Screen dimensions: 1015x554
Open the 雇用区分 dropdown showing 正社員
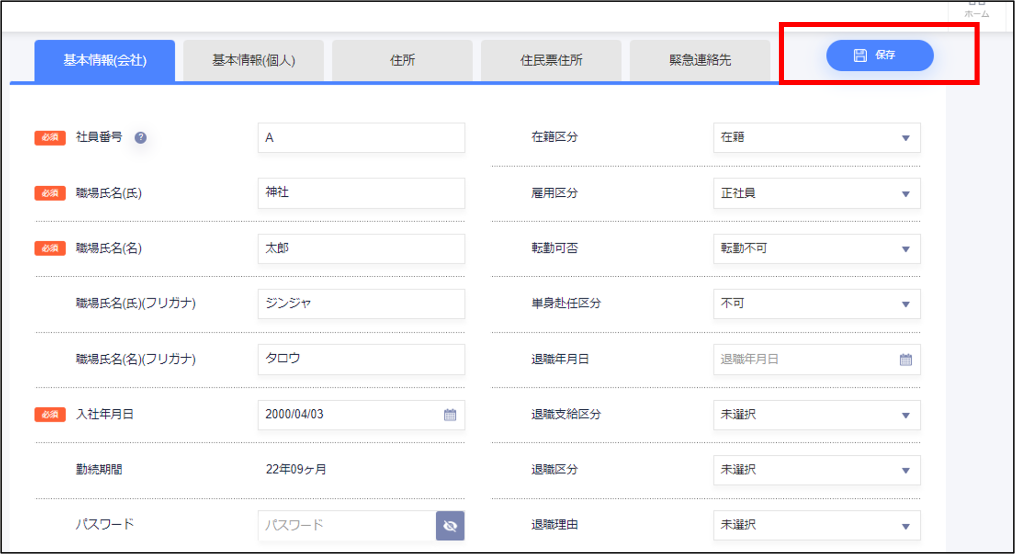pyautogui.click(x=817, y=193)
